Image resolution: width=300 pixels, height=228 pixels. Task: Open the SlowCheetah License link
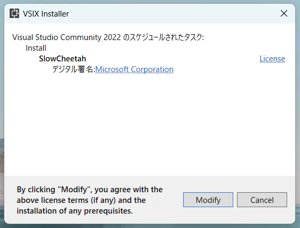tap(272, 59)
